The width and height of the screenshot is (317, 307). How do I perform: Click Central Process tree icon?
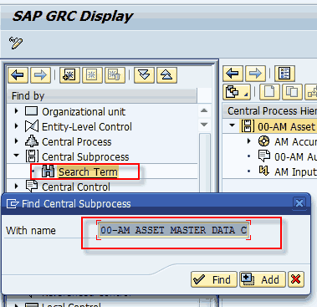point(32,141)
